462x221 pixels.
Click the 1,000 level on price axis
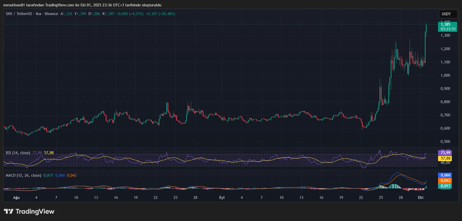(x=445, y=75)
